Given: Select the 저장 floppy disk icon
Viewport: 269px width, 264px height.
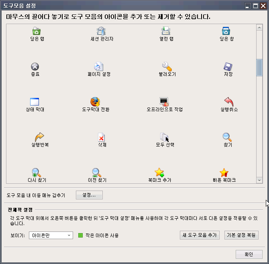Looking at the screenshot, I should 228,67.
